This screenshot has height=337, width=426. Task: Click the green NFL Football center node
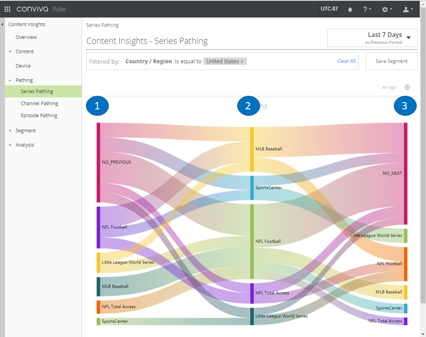pos(252,242)
